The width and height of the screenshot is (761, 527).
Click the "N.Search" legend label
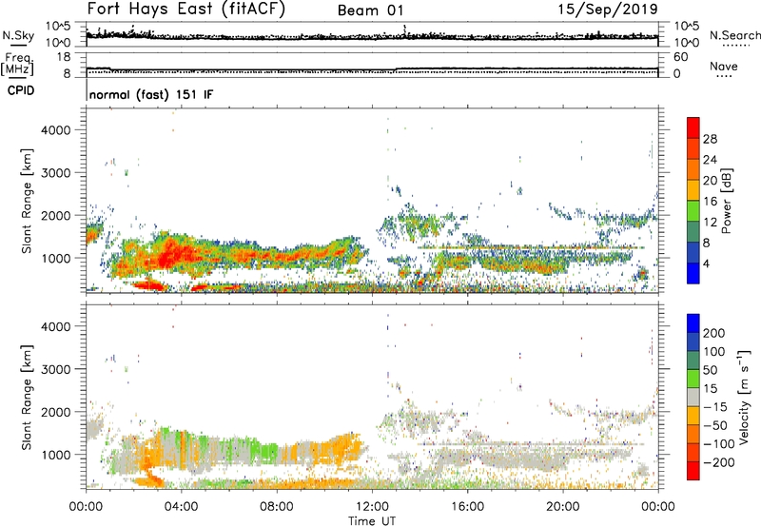click(x=734, y=35)
